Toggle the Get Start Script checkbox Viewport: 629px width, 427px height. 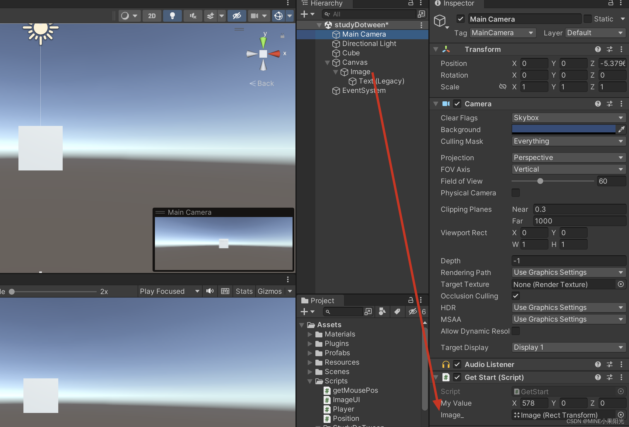[456, 378]
